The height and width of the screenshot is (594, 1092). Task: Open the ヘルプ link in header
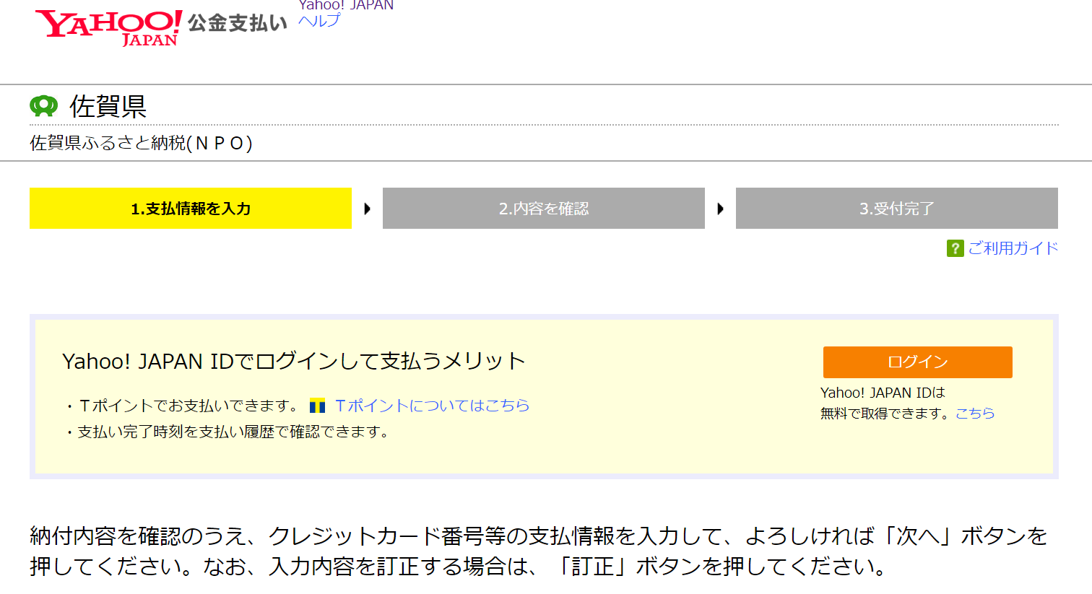[x=318, y=21]
